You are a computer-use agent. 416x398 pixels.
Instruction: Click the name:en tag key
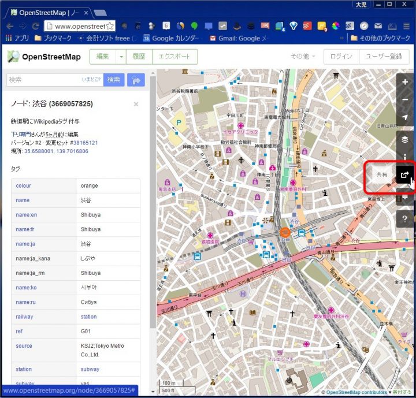[26, 215]
